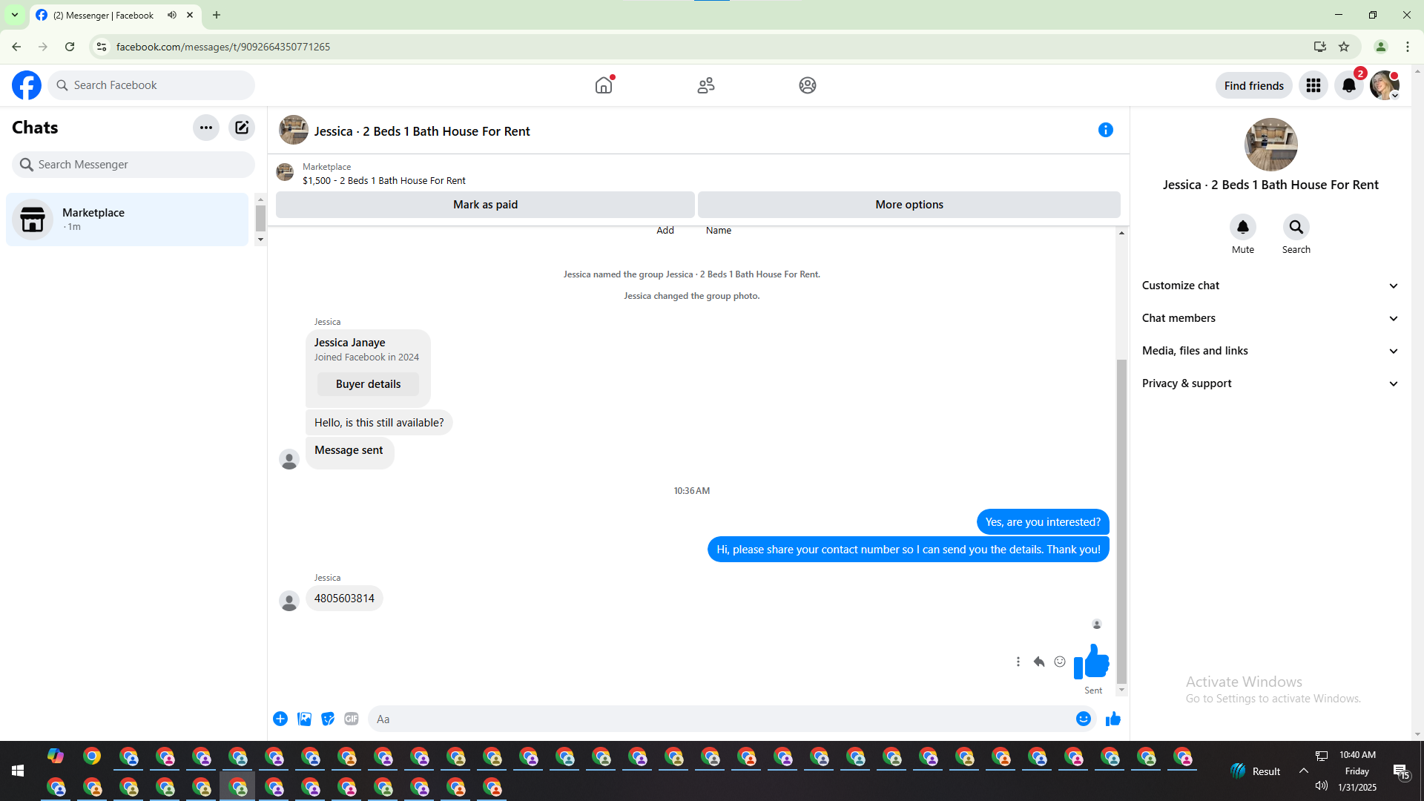Viewport: 1424px width, 801px height.
Task: Open Chrome's three-dot menu
Action: [1408, 47]
